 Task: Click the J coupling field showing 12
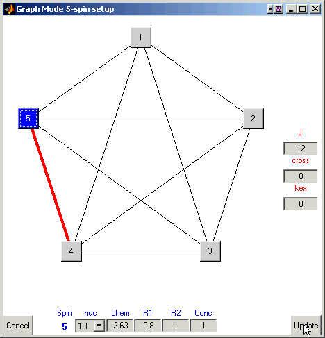(x=301, y=149)
